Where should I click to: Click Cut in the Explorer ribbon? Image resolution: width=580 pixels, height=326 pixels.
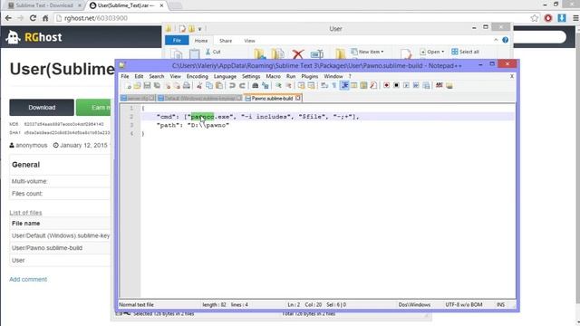coord(213,52)
